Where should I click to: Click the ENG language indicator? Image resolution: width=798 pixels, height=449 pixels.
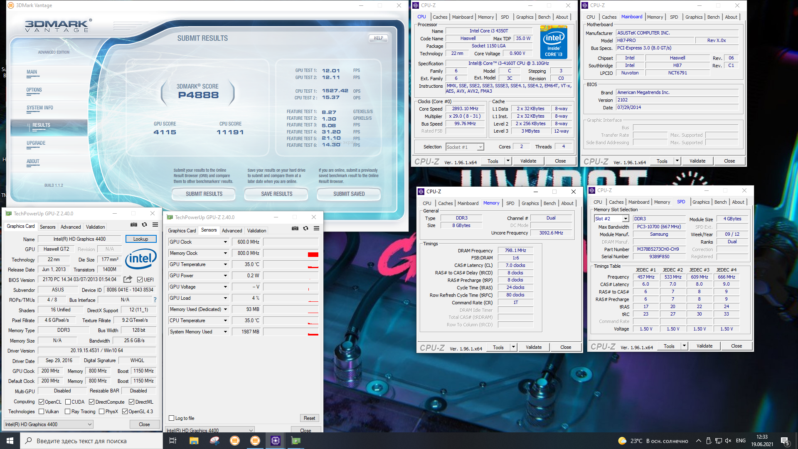741,441
